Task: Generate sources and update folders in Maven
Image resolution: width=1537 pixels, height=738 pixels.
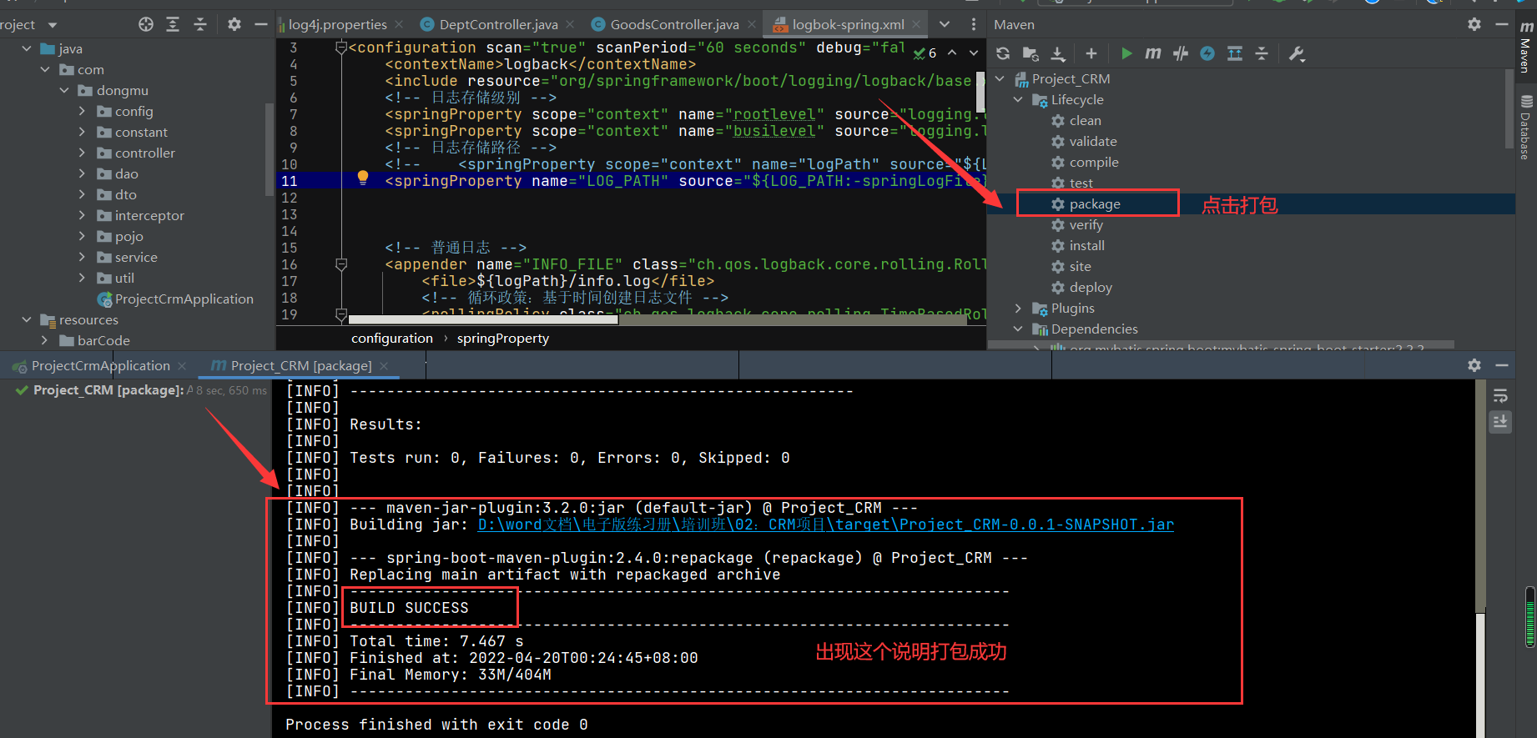Action: (1031, 54)
